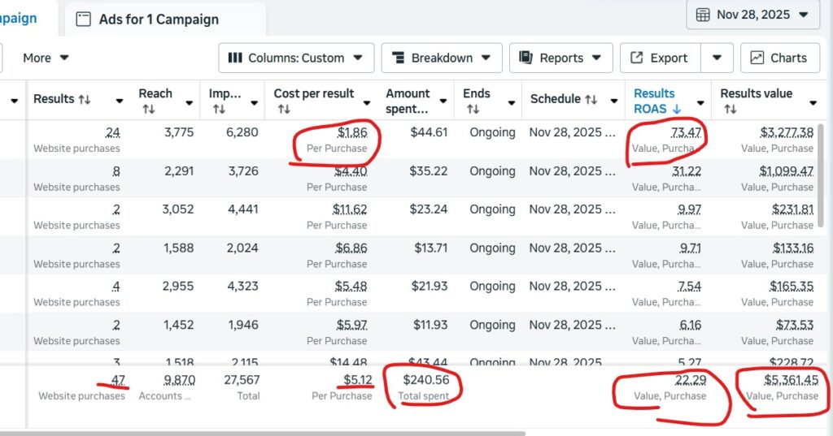Toggle sort arrows under Reach header

(x=148, y=109)
